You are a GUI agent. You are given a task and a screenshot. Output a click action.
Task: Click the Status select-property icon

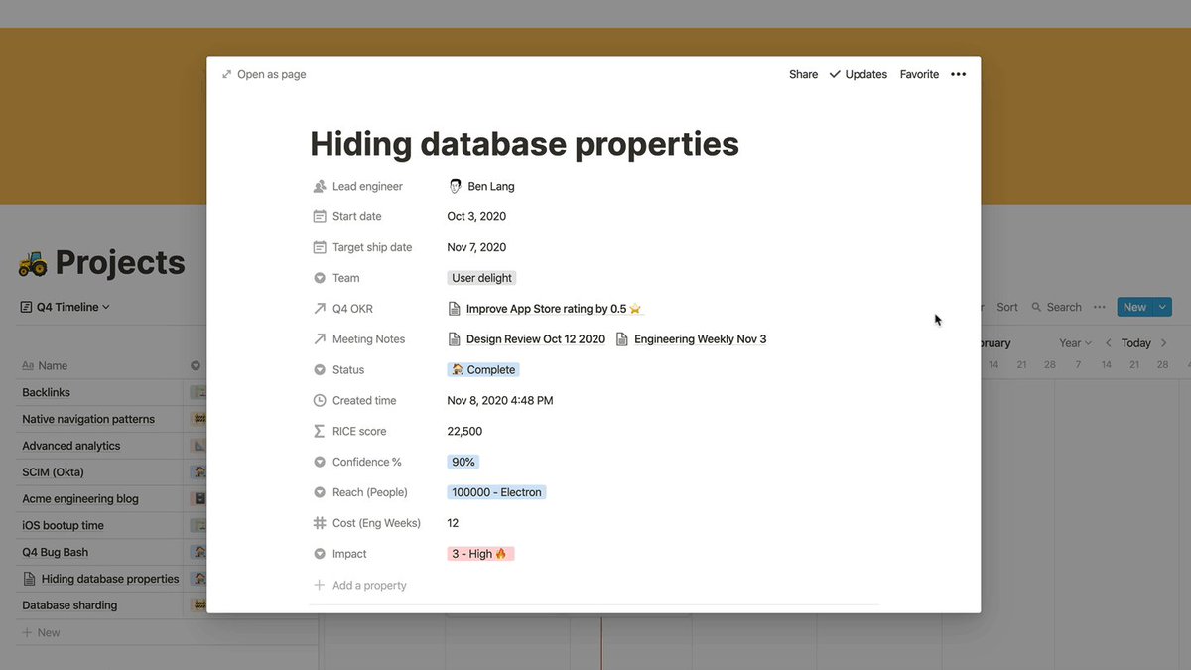320,370
